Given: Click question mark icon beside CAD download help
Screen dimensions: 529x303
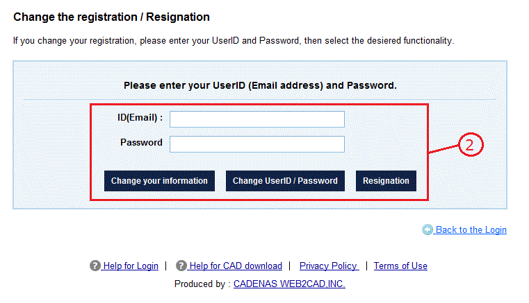Looking at the screenshot, I should point(181,266).
